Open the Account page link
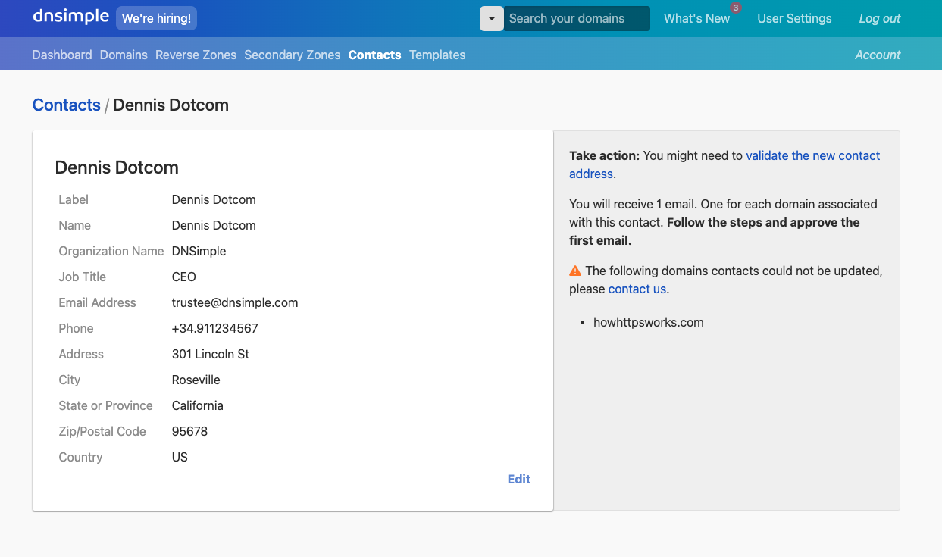 (878, 55)
